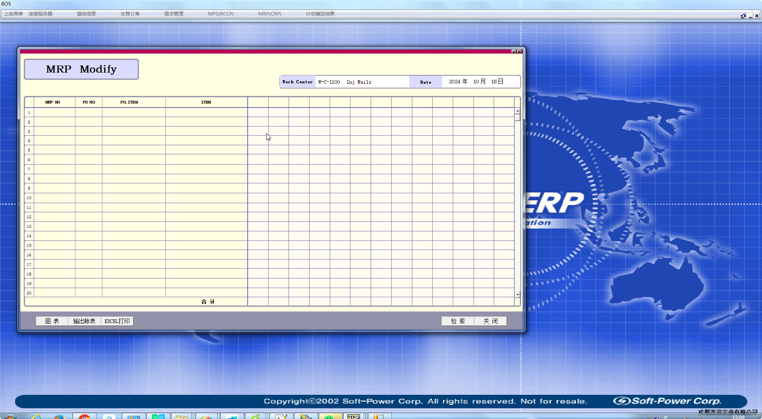Open the 生管订单 menu
The width and height of the screenshot is (762, 419).
click(x=130, y=14)
